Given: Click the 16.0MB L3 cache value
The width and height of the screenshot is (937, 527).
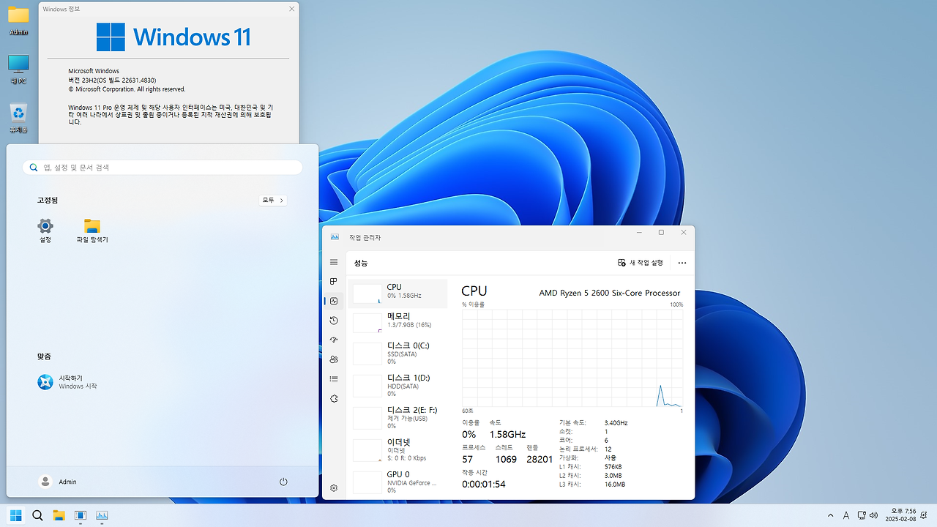Looking at the screenshot, I should pos(615,485).
